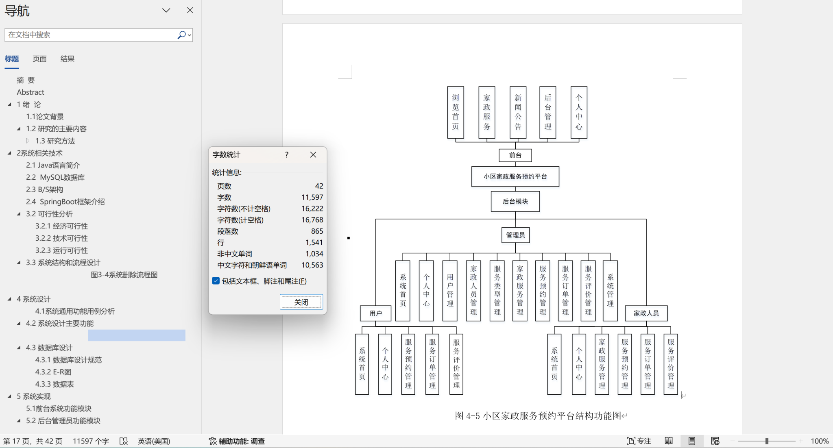Switch to the 结果 tab
The width and height of the screenshot is (833, 448).
[x=67, y=59]
